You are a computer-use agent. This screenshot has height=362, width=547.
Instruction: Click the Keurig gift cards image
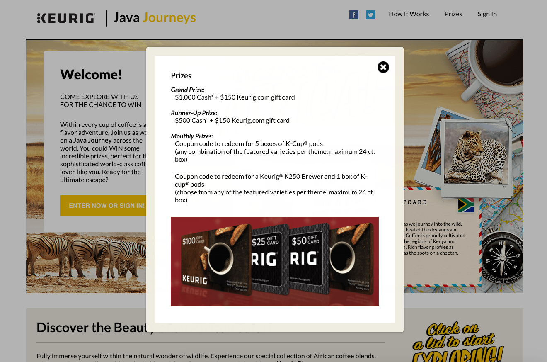pyautogui.click(x=275, y=262)
